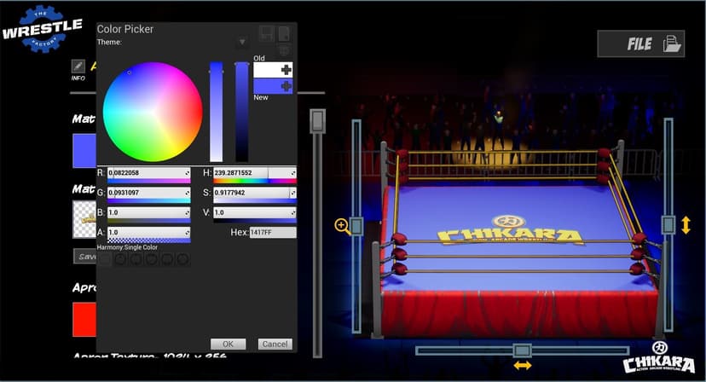Select the fourth harmony mode icon
Screen dimensions: 706x382
click(151, 259)
